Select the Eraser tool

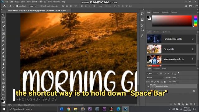click(3, 56)
